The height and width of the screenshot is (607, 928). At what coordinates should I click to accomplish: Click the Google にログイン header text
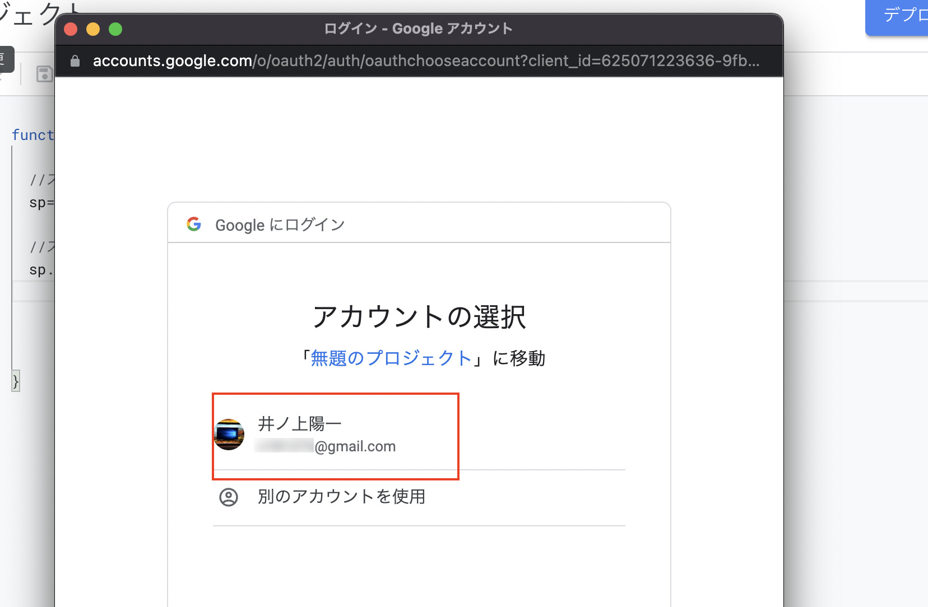[280, 225]
